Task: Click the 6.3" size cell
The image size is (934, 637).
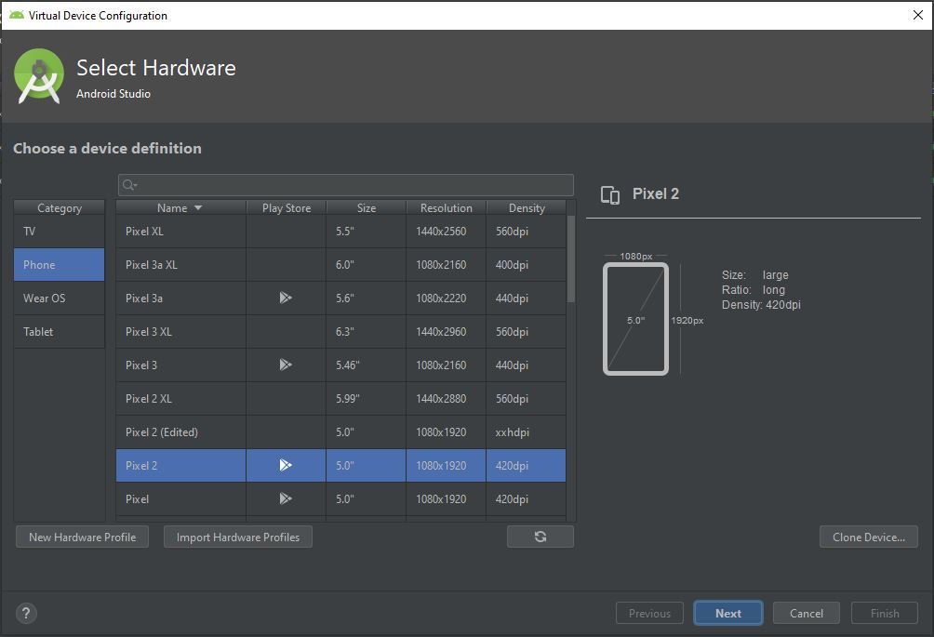Action: pyautogui.click(x=367, y=331)
